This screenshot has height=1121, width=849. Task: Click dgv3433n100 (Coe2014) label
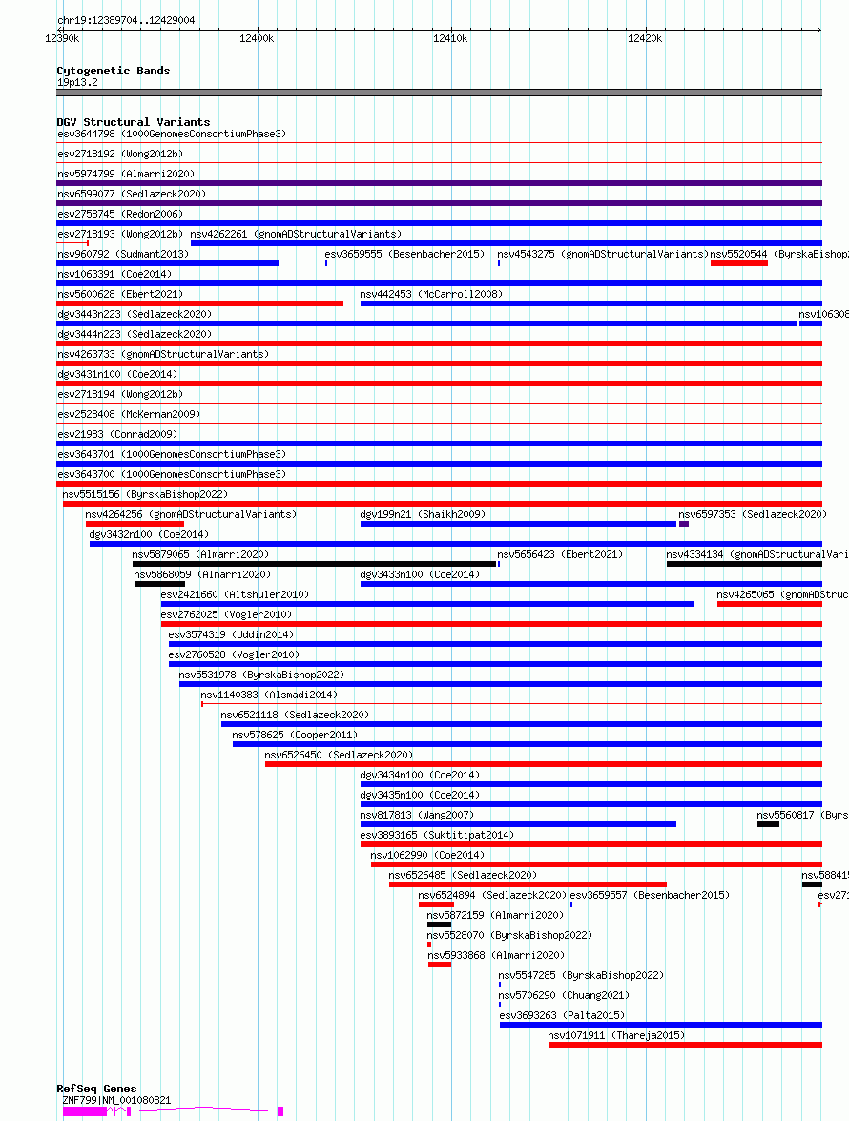[421, 574]
